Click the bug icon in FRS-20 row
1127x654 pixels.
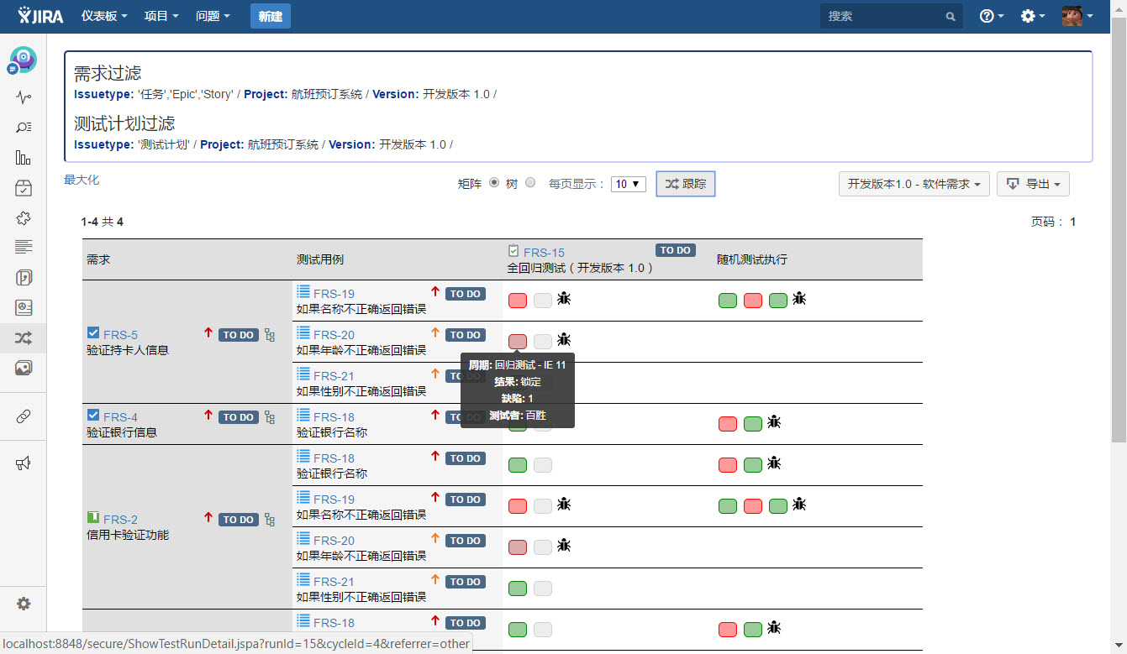point(564,339)
